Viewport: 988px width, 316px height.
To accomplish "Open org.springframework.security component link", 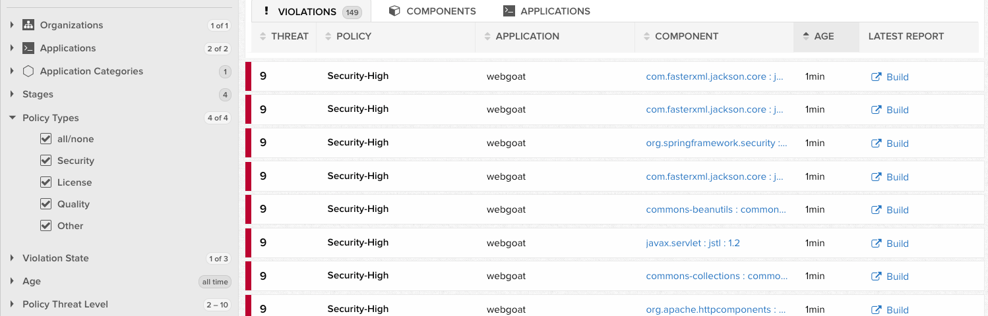I will coord(716,143).
